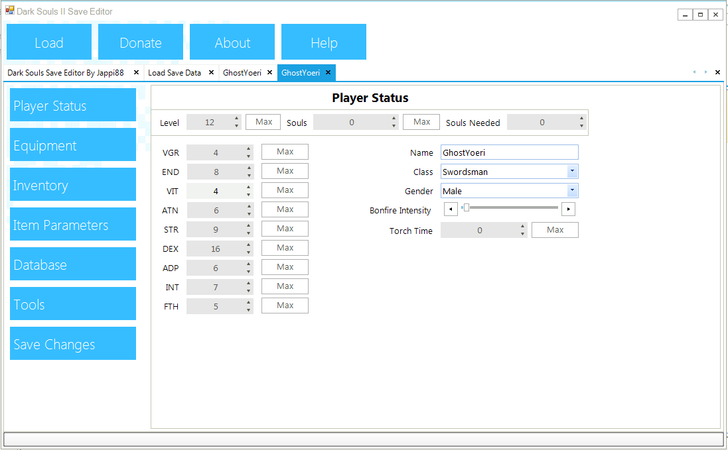Viewport: 728px width, 450px height.
Task: Expand the Class dropdown showing Swordsman
Action: click(572, 172)
